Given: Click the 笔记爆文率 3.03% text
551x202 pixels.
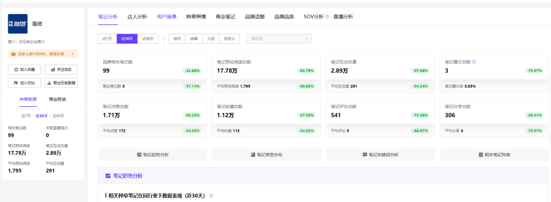Looking at the screenshot, I should (x=460, y=86).
